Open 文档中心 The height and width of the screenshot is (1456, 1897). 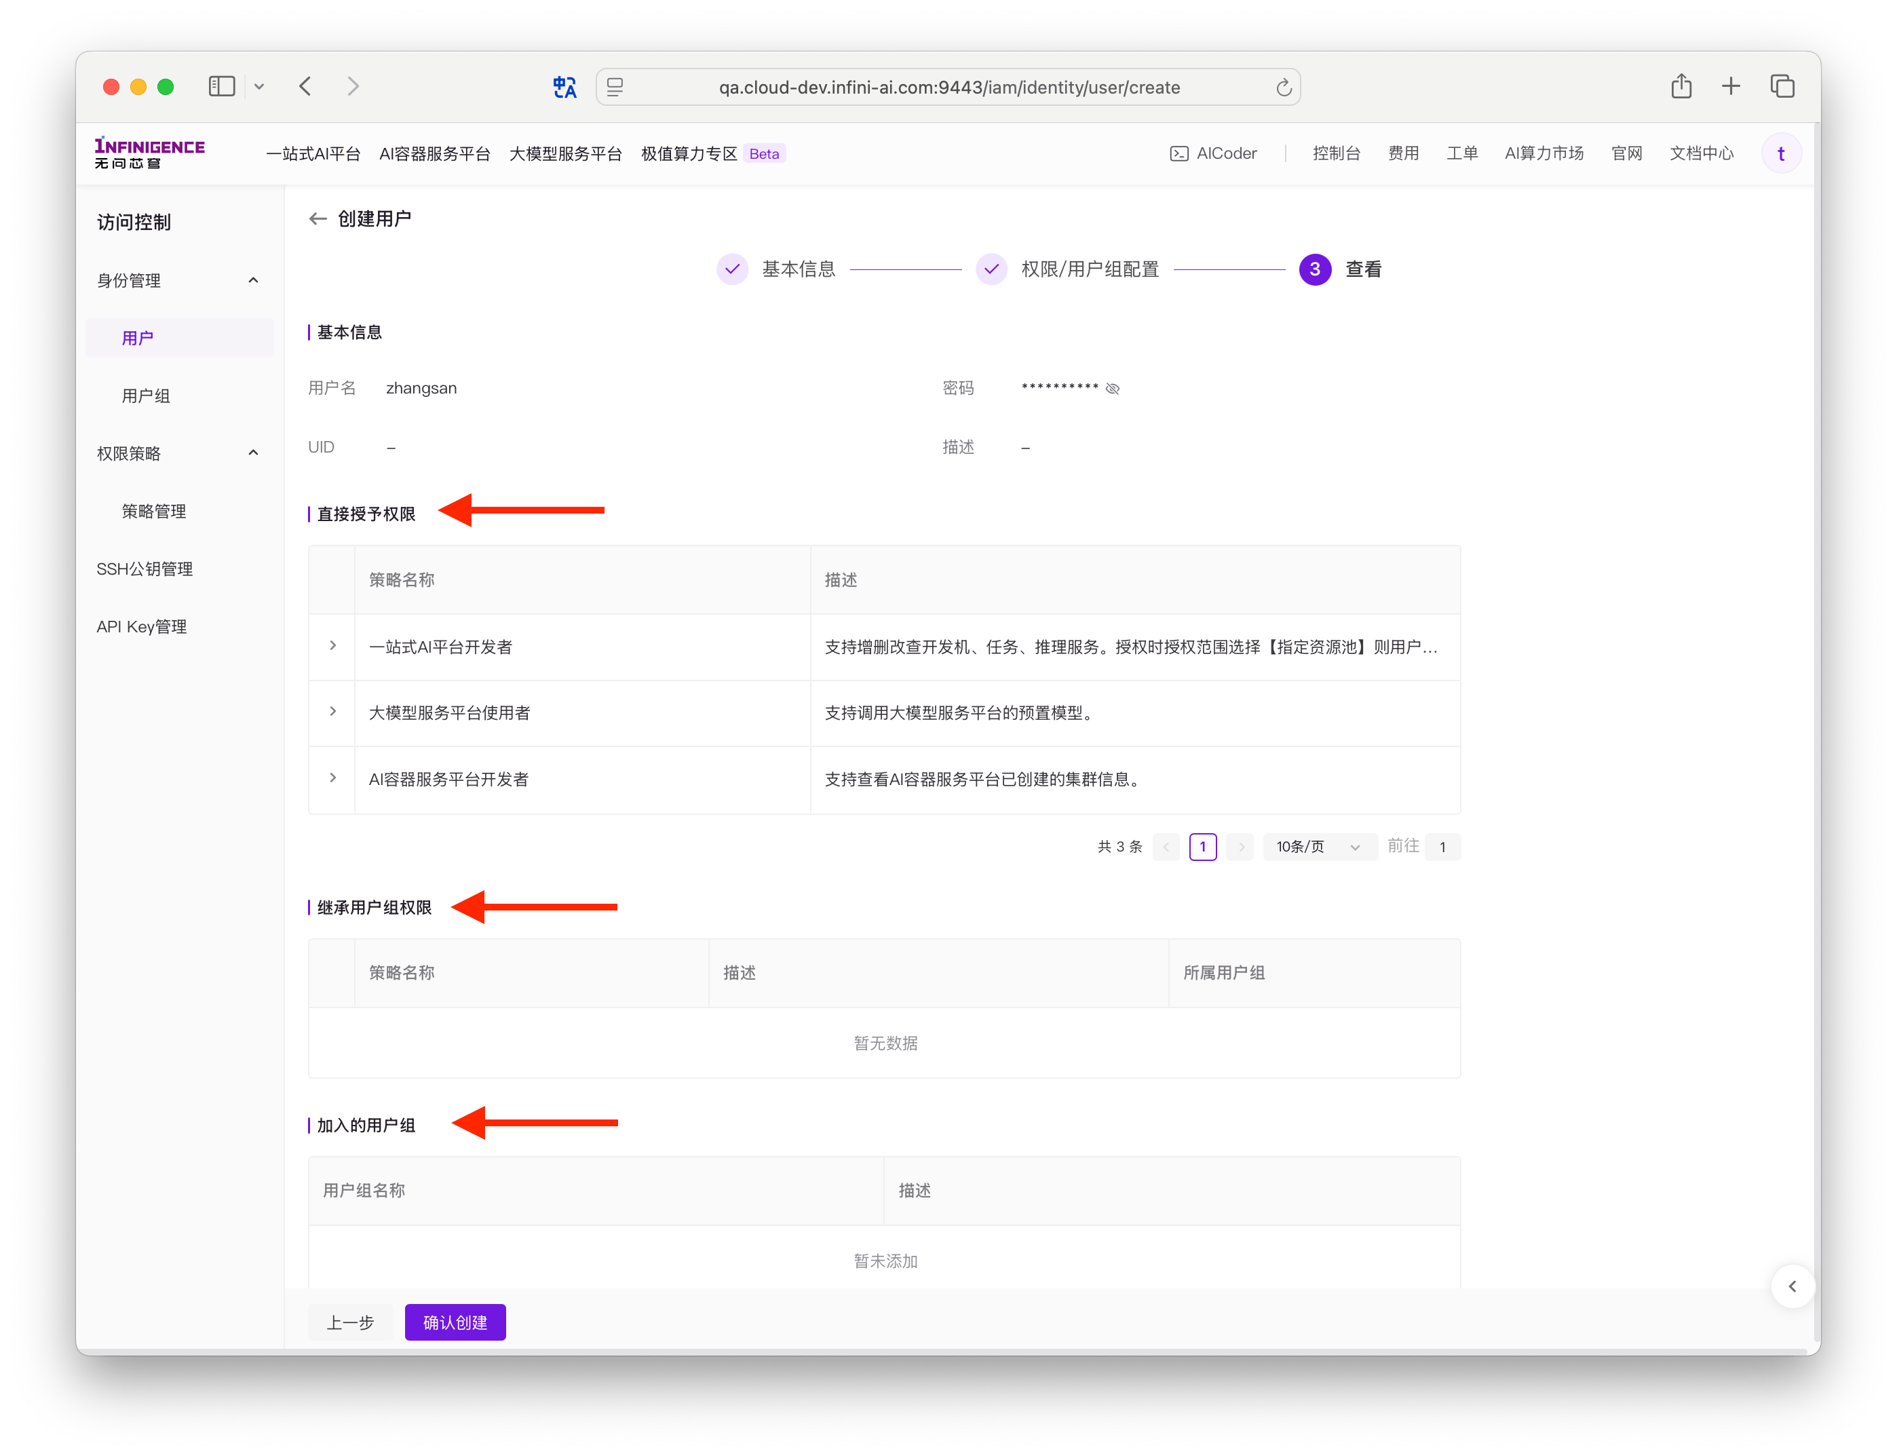pyautogui.click(x=1701, y=153)
